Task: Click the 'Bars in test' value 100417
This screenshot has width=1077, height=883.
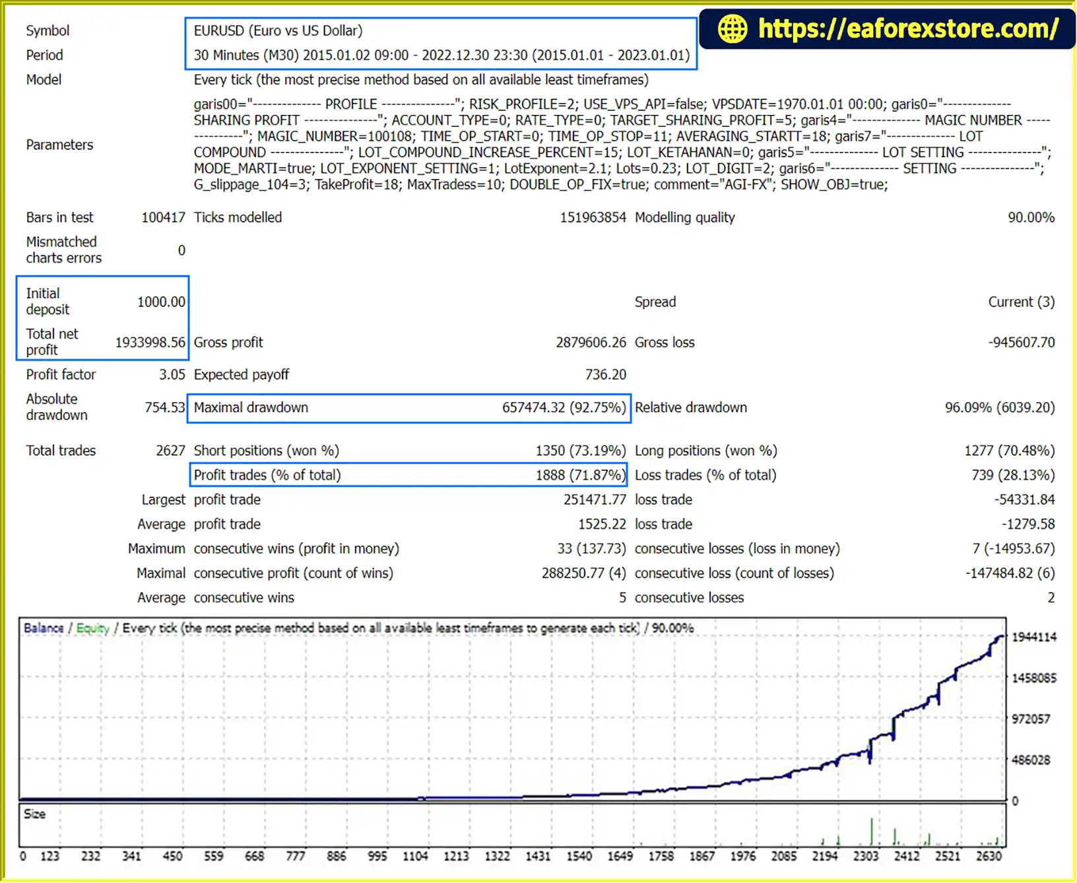Action: pyautogui.click(x=163, y=217)
